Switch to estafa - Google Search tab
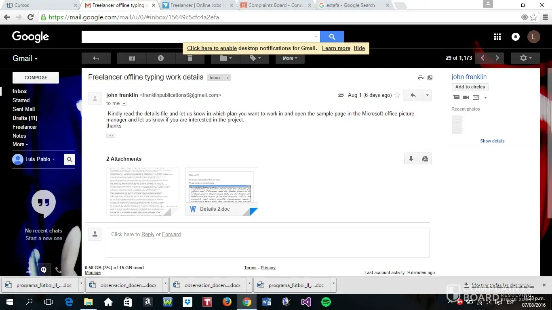The image size is (552, 310). click(x=354, y=5)
